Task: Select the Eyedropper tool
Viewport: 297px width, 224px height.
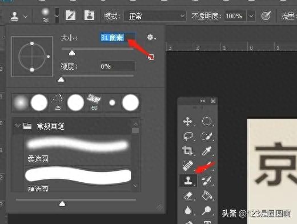Action: pos(207,151)
